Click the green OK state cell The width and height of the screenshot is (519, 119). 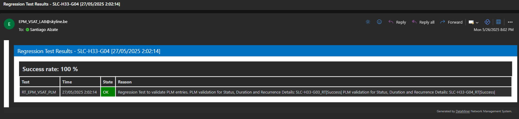tap(108, 92)
